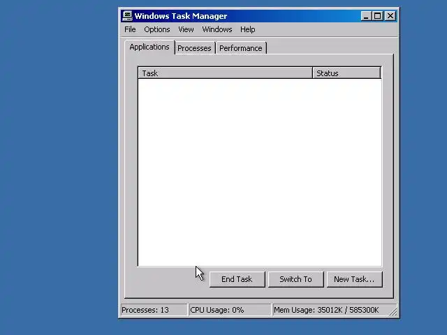Select the Applications tab

point(149,47)
